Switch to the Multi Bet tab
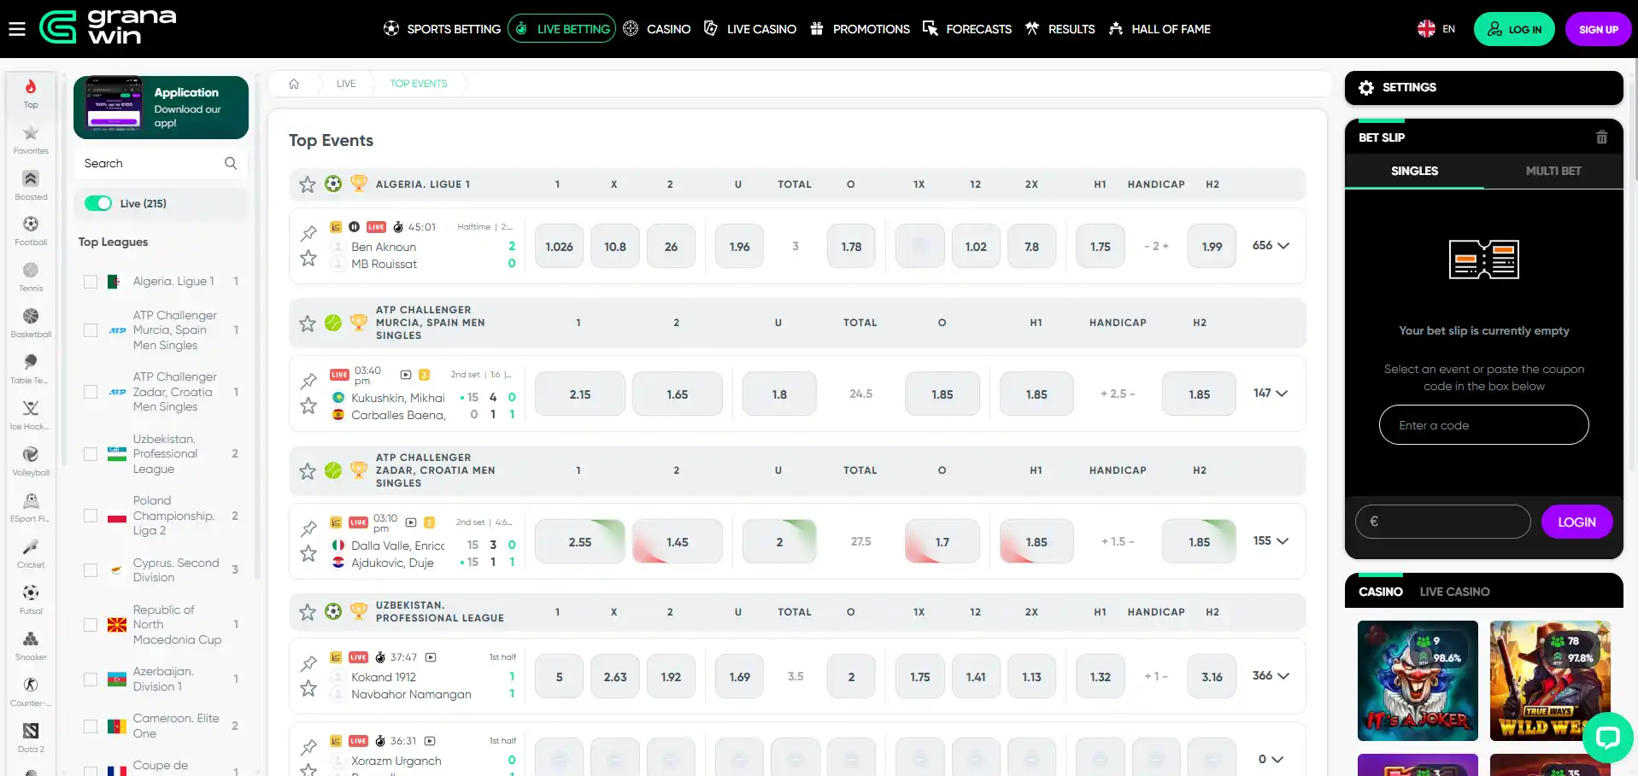The image size is (1638, 776). coord(1553,171)
